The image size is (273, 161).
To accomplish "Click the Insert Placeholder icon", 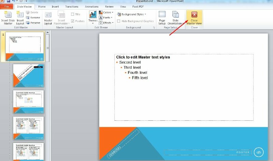I will click(x=61, y=18).
